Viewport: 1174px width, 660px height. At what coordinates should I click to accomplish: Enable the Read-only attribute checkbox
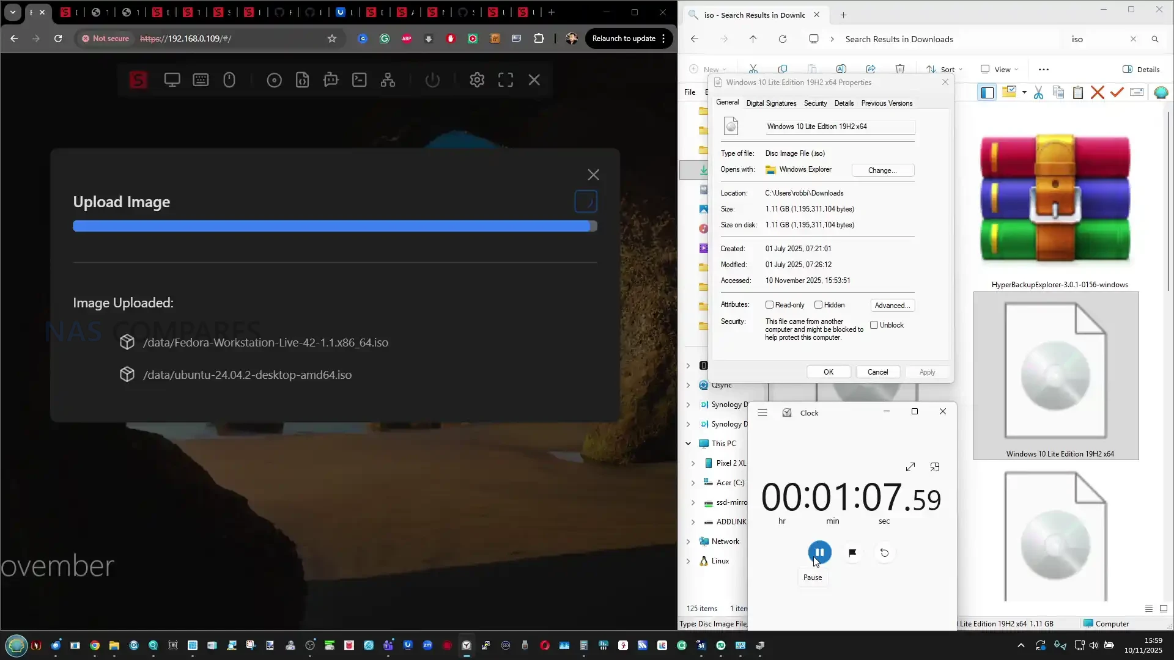point(770,305)
